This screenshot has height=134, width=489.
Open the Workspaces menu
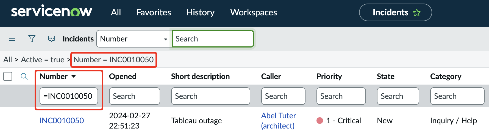(x=253, y=12)
